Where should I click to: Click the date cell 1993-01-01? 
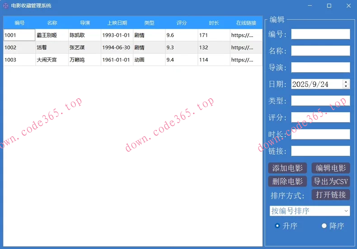[x=117, y=35]
